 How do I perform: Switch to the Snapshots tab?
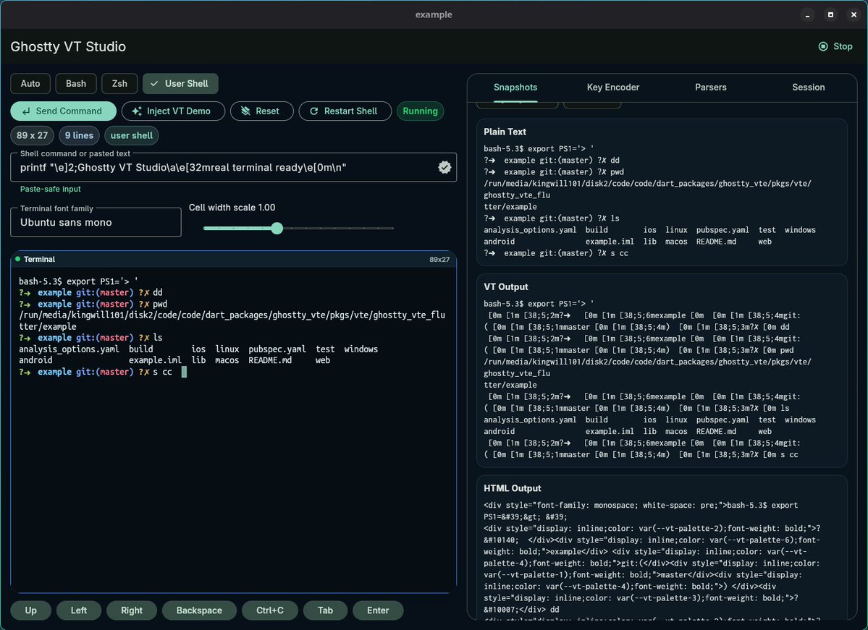515,88
